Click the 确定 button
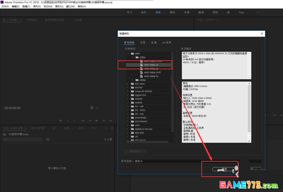Screen dimensions: 283x192 [x=224, y=169]
